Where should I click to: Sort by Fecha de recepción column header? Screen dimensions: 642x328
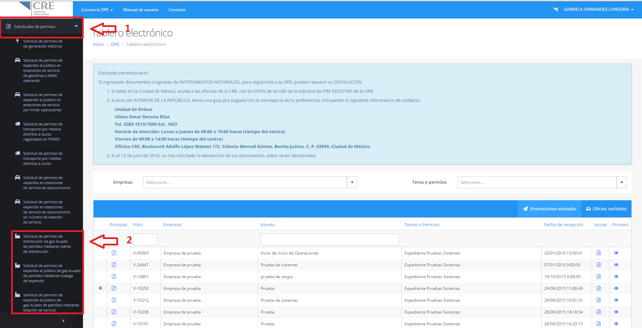click(x=563, y=225)
